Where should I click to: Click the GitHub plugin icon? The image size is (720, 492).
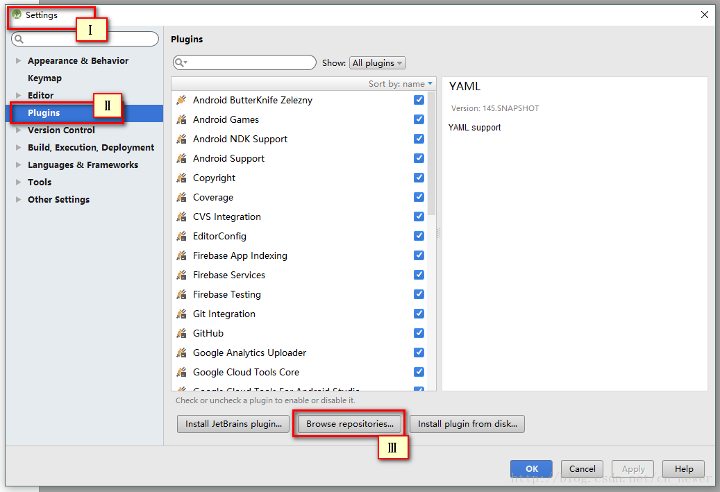pos(181,333)
